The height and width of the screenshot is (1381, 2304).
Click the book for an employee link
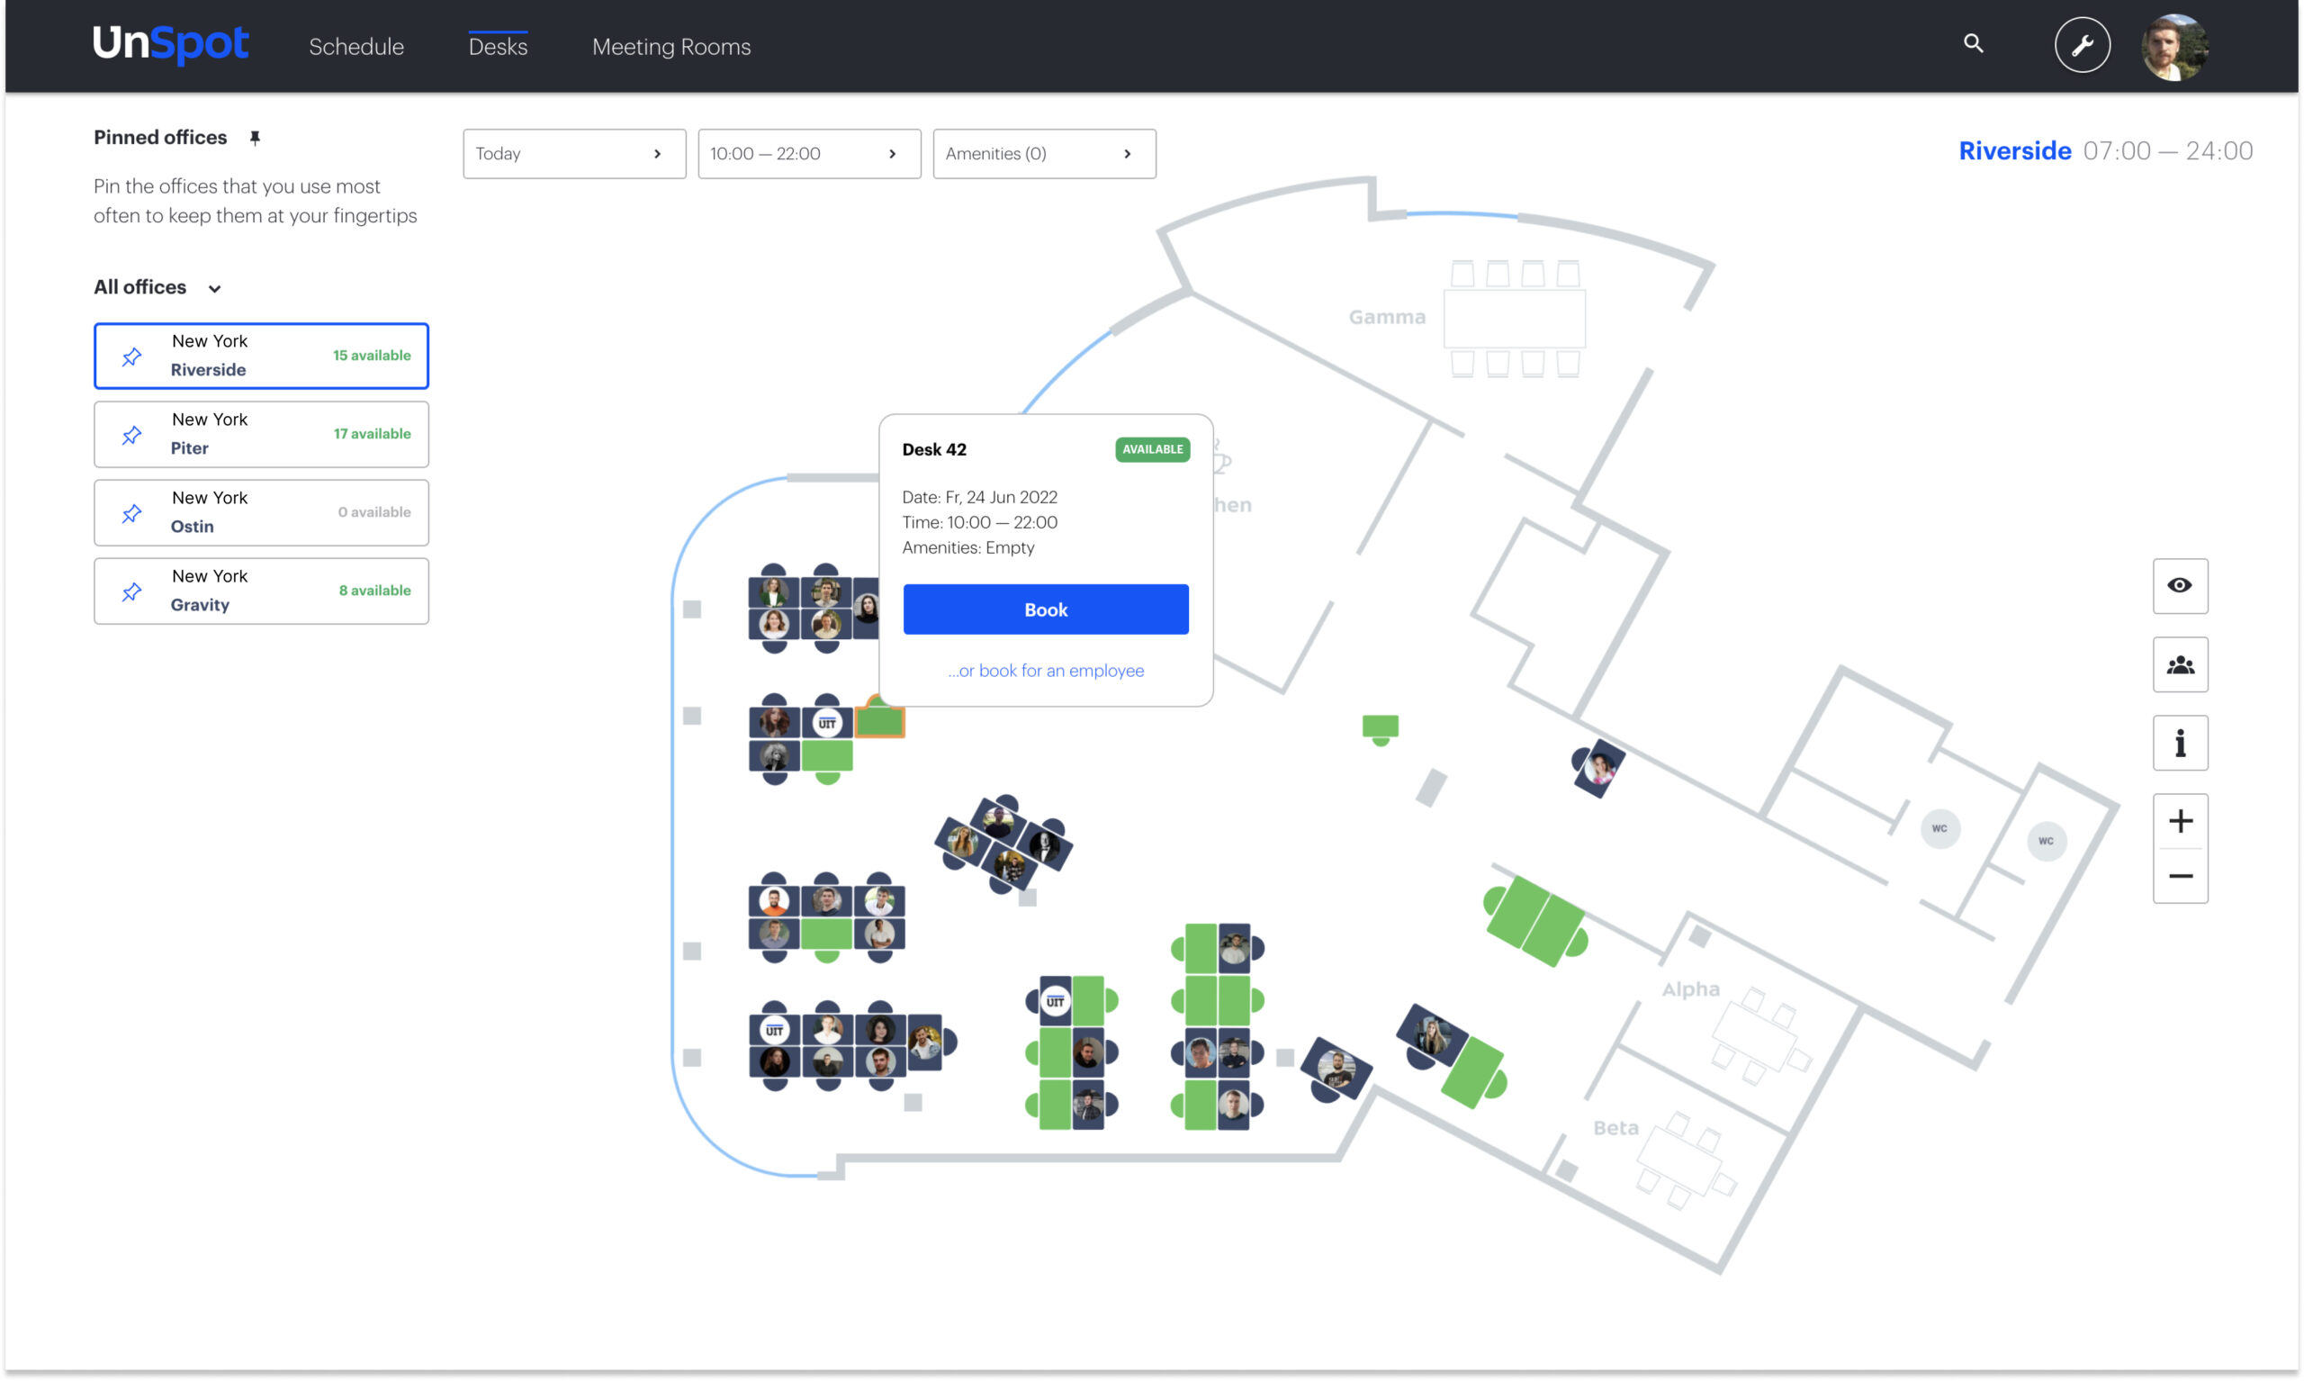pos(1046,671)
